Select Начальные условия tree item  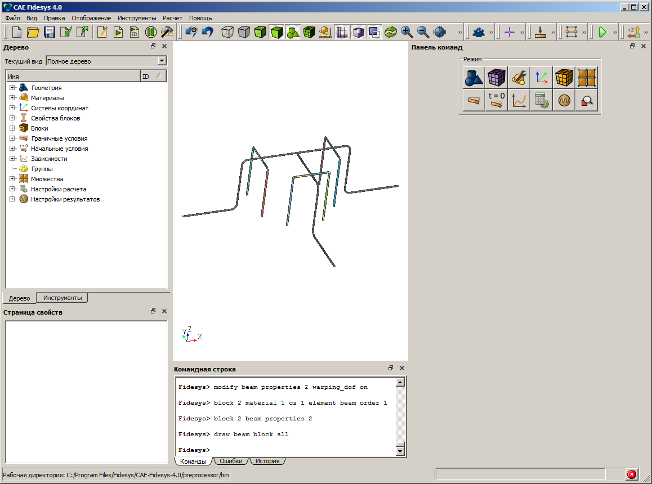click(60, 149)
